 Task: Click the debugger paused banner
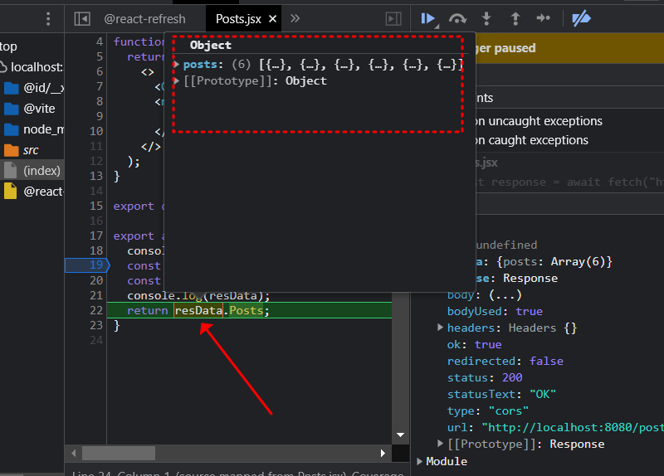point(569,48)
